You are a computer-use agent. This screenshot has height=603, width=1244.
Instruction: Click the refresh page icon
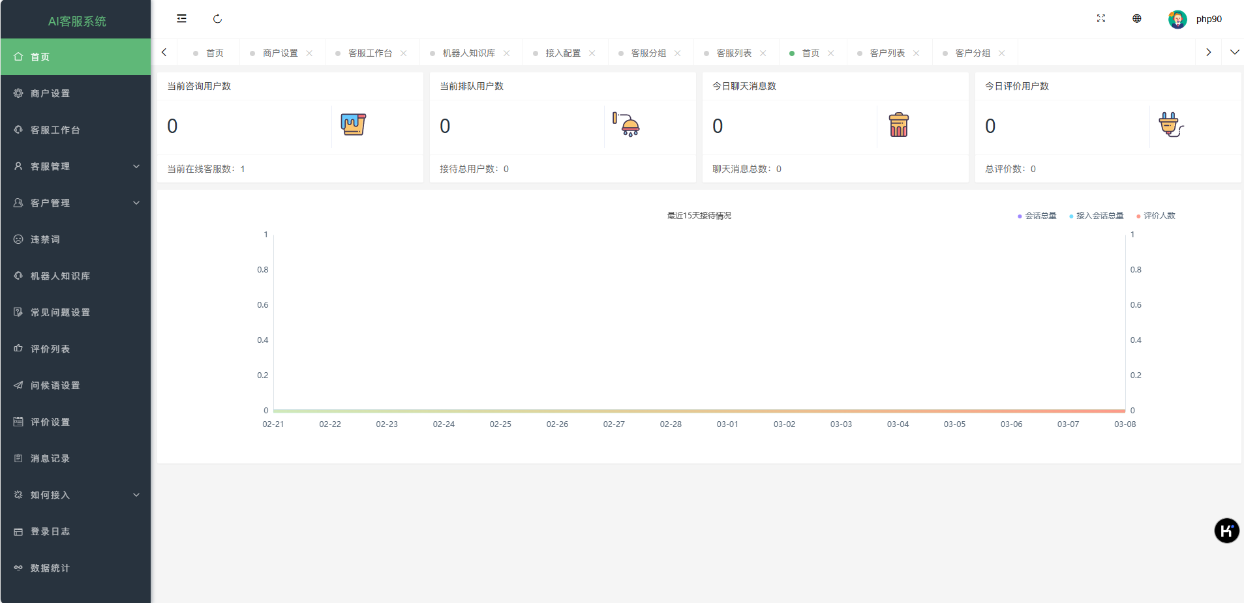217,19
